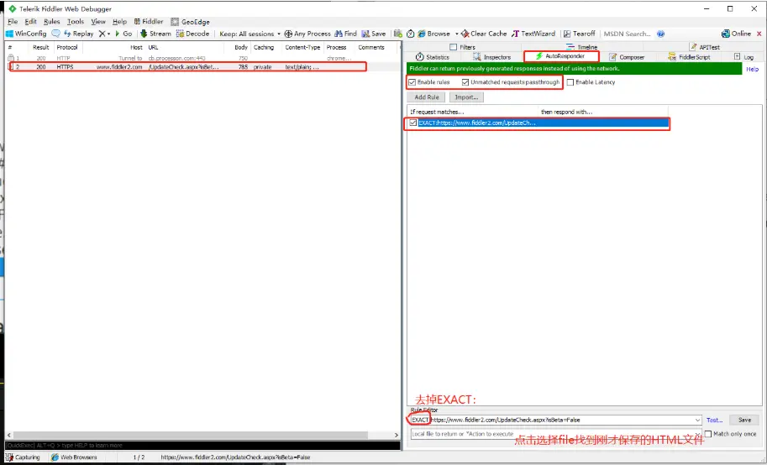Click the blue help globe icon
This screenshot has height=465, width=767.
pyautogui.click(x=661, y=34)
